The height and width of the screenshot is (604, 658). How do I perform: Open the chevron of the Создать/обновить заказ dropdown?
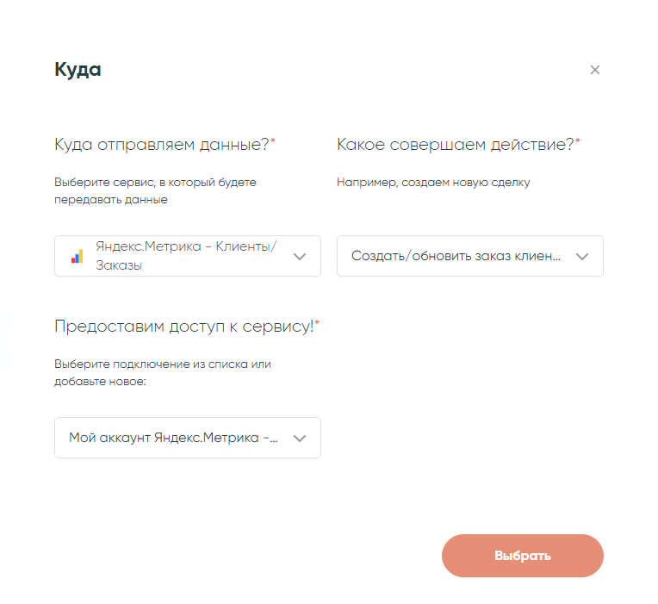[582, 256]
